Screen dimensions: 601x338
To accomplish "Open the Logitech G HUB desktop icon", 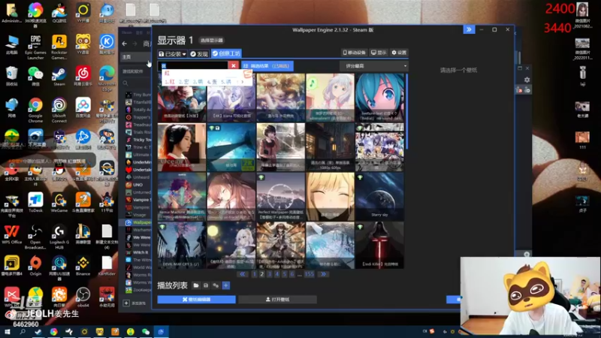I will (59, 237).
